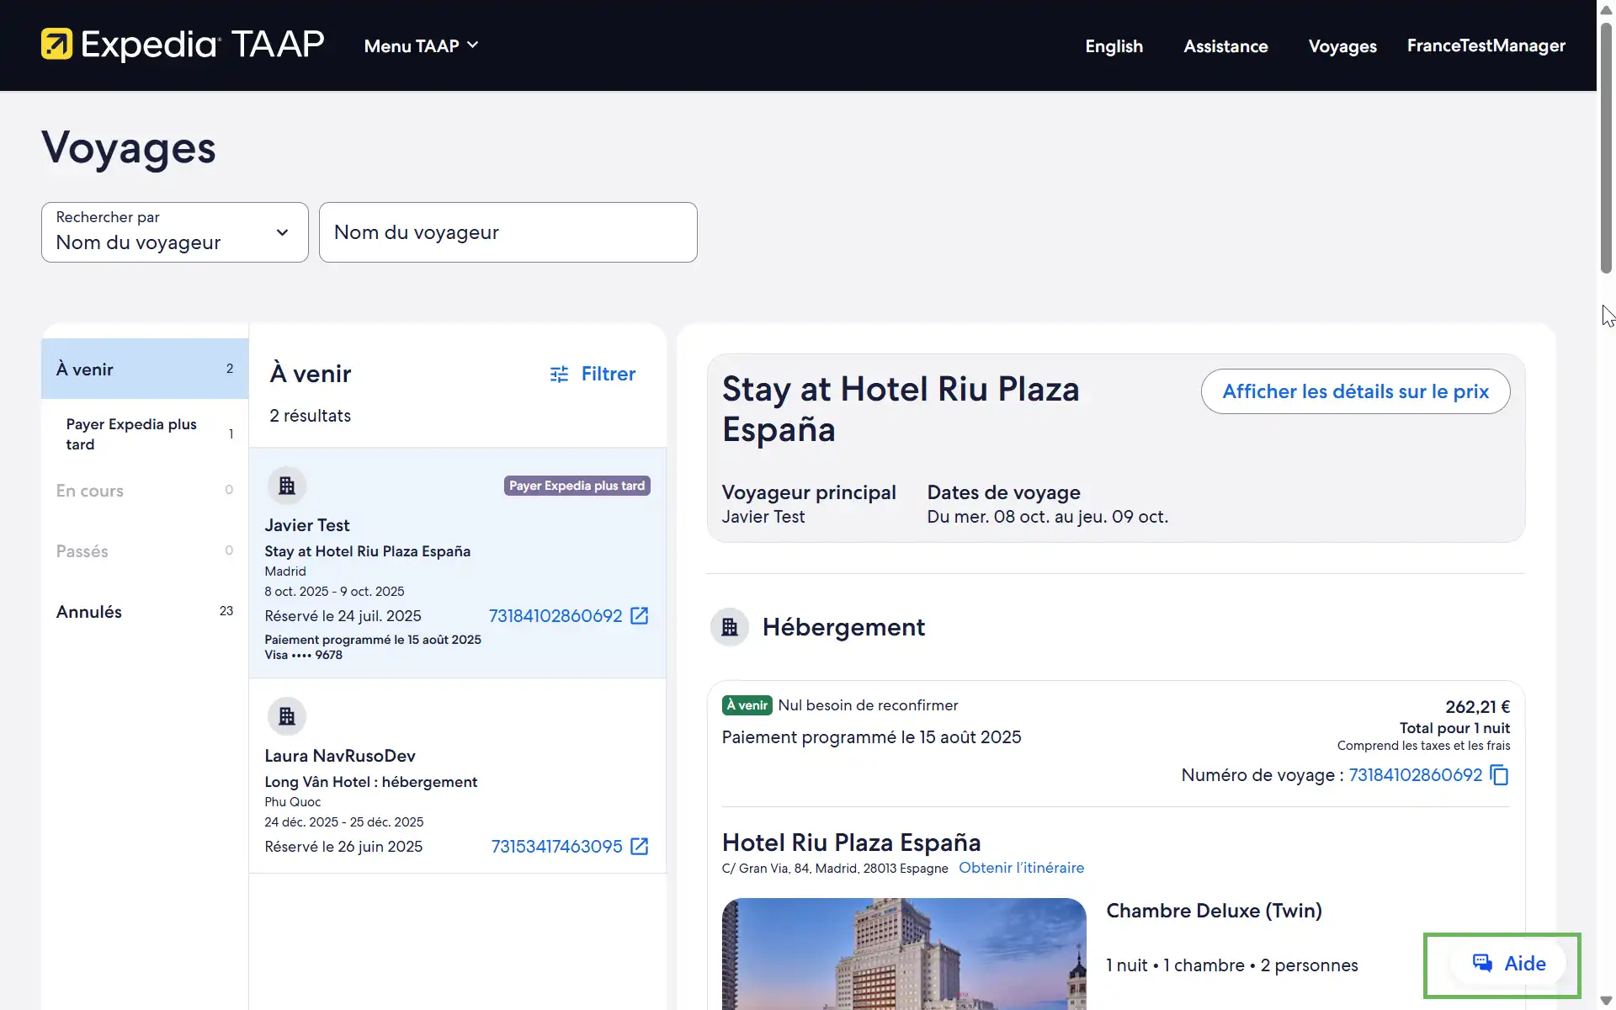Viewport: 1616px width, 1010px height.
Task: Select Payer Expedia plus tard filter
Action: (x=145, y=434)
